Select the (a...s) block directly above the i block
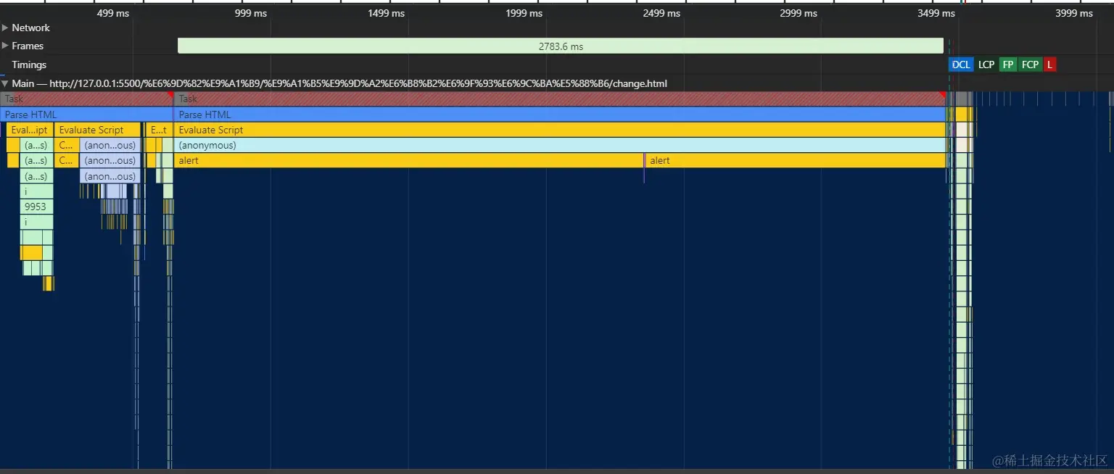The width and height of the screenshot is (1114, 474). click(36, 176)
